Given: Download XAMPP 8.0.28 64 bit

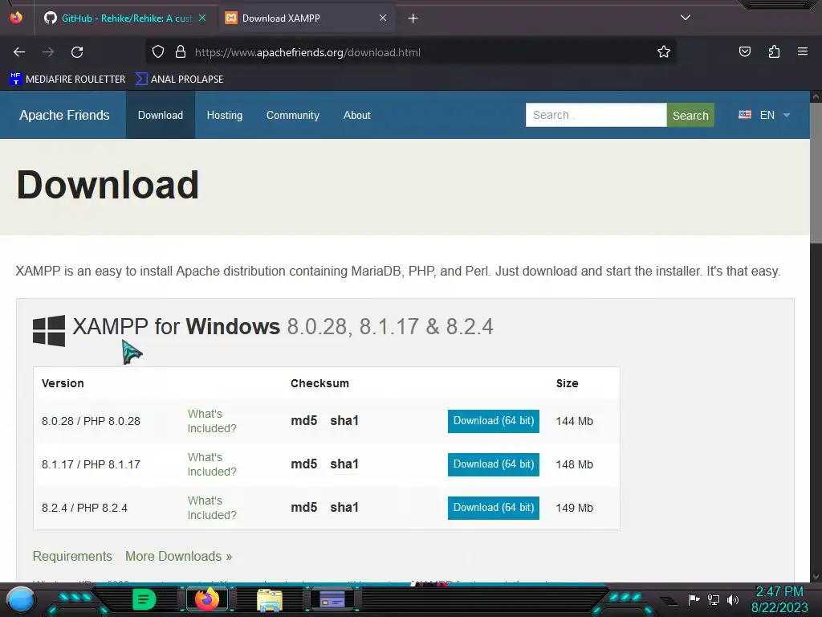Looking at the screenshot, I should [x=494, y=421].
